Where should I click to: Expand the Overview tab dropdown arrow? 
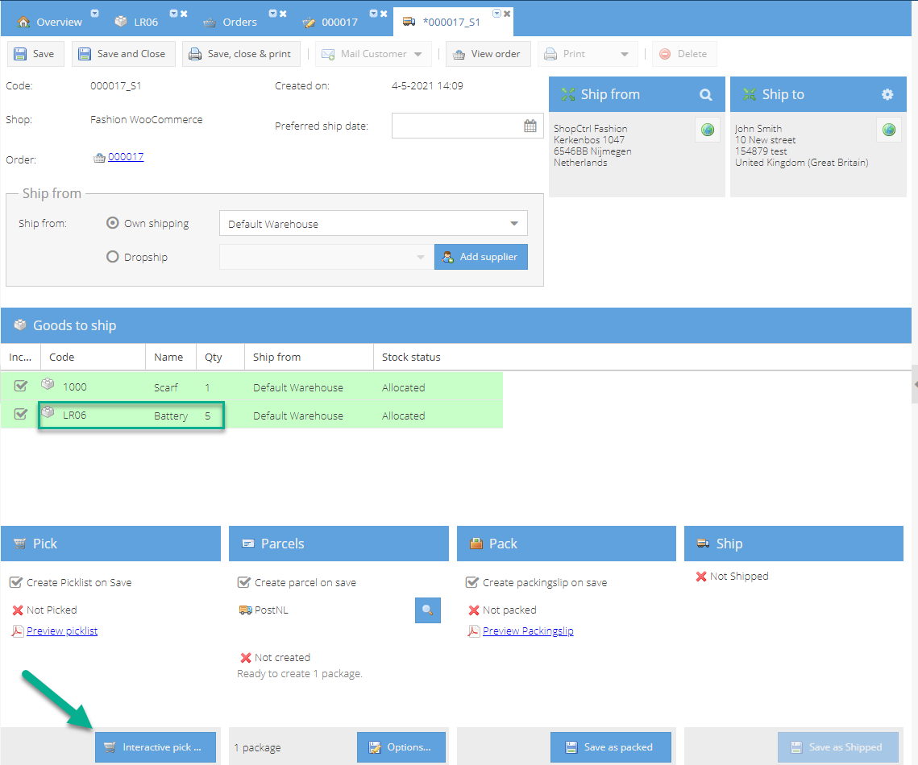pyautogui.click(x=95, y=14)
